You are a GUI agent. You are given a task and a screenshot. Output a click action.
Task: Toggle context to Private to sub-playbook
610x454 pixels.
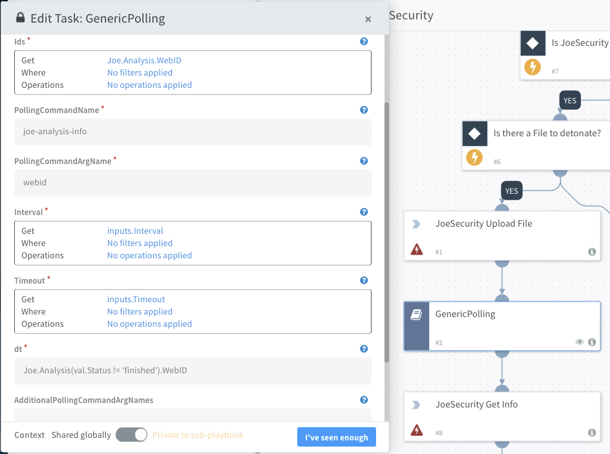pos(132,435)
